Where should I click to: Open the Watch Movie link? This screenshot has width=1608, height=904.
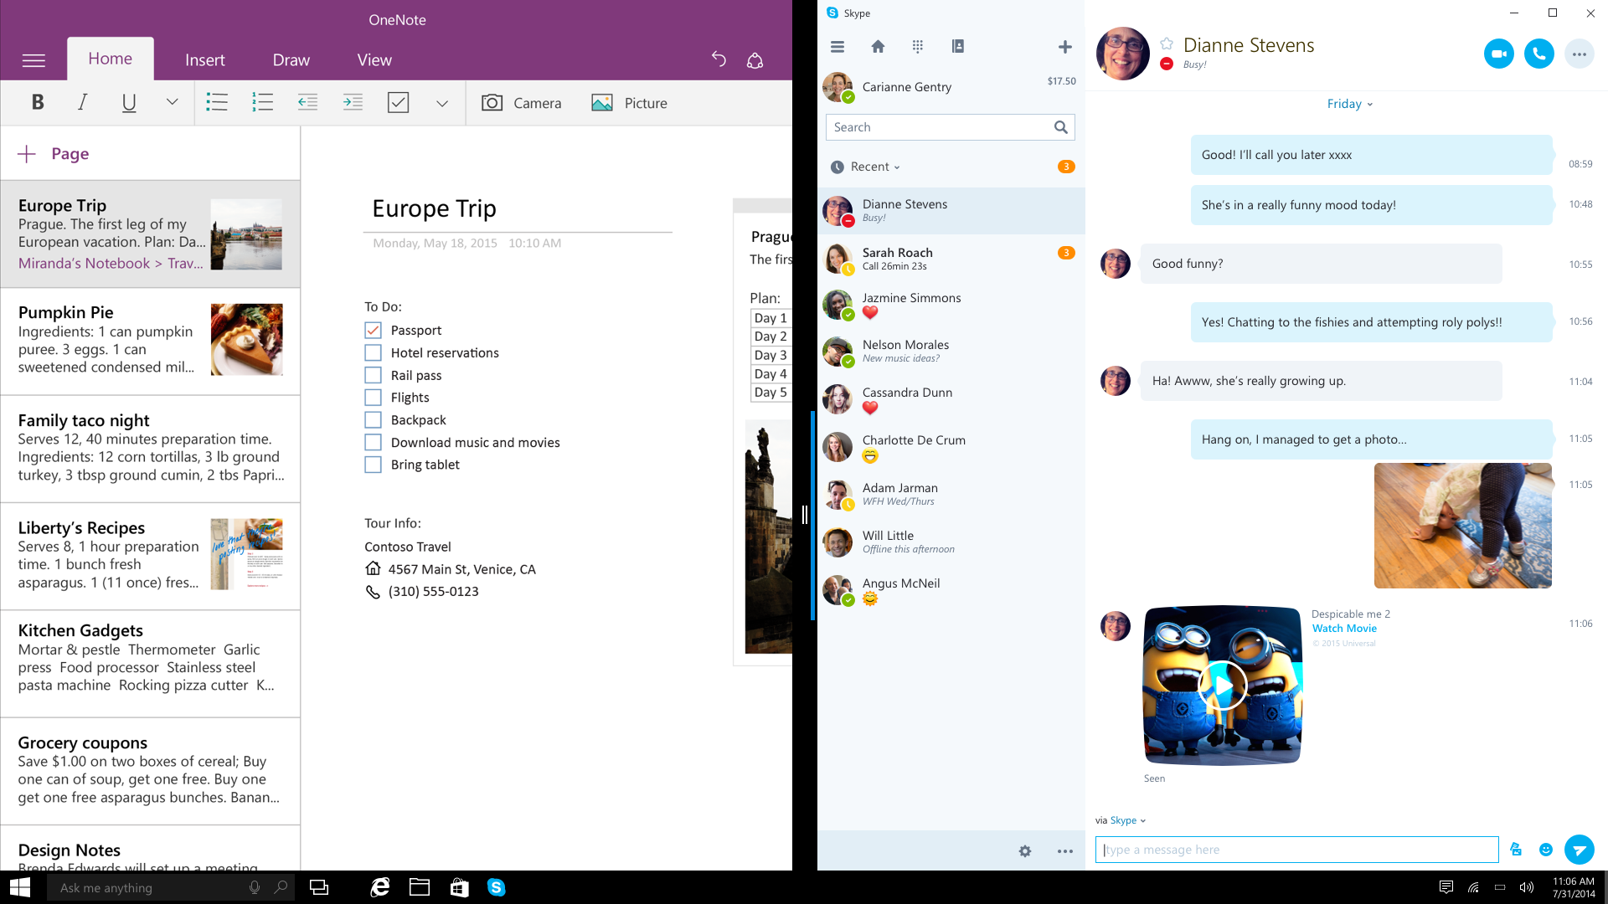tap(1344, 629)
